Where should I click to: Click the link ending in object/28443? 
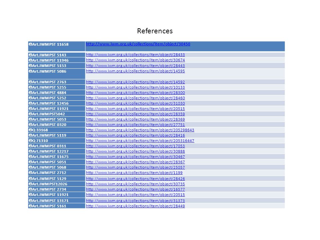135,66
